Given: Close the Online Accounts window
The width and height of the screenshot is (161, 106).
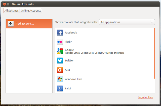Looking at the screenshot, I should (5, 4).
